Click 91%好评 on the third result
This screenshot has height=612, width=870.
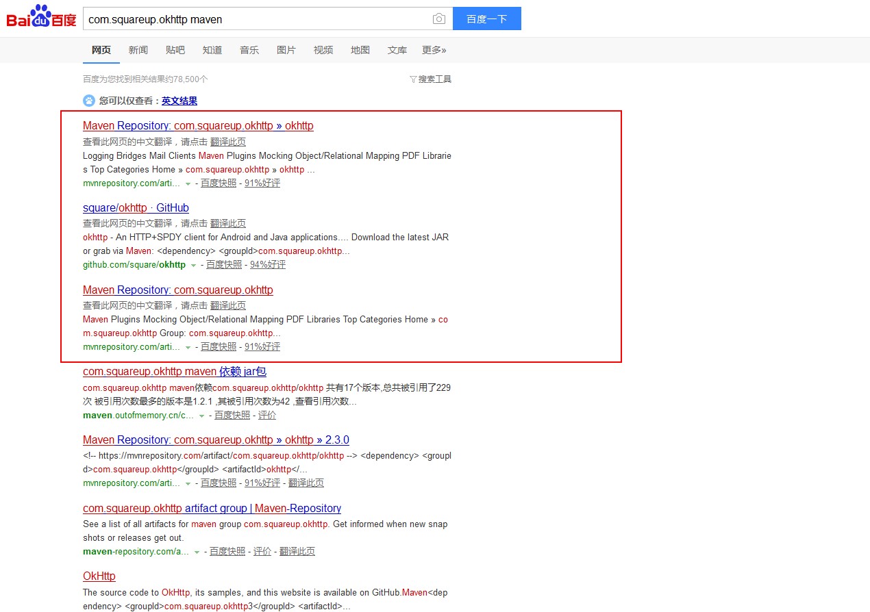262,346
